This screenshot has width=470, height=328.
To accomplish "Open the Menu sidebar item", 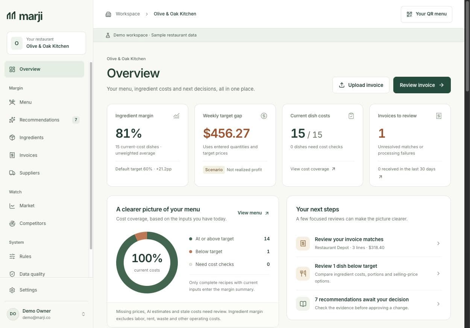I will (44, 102).
